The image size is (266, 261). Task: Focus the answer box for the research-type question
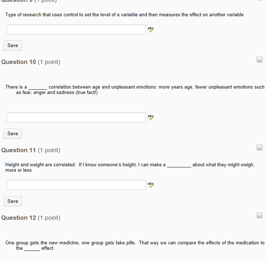[x=76, y=30]
